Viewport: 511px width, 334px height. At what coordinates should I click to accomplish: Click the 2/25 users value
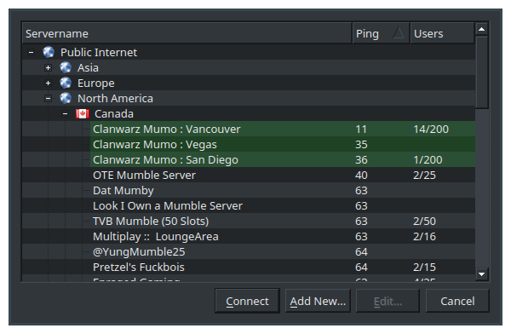[425, 175]
